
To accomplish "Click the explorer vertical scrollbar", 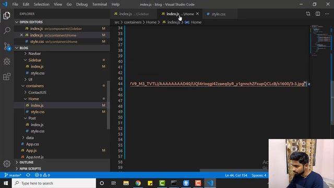I will tap(108, 105).
